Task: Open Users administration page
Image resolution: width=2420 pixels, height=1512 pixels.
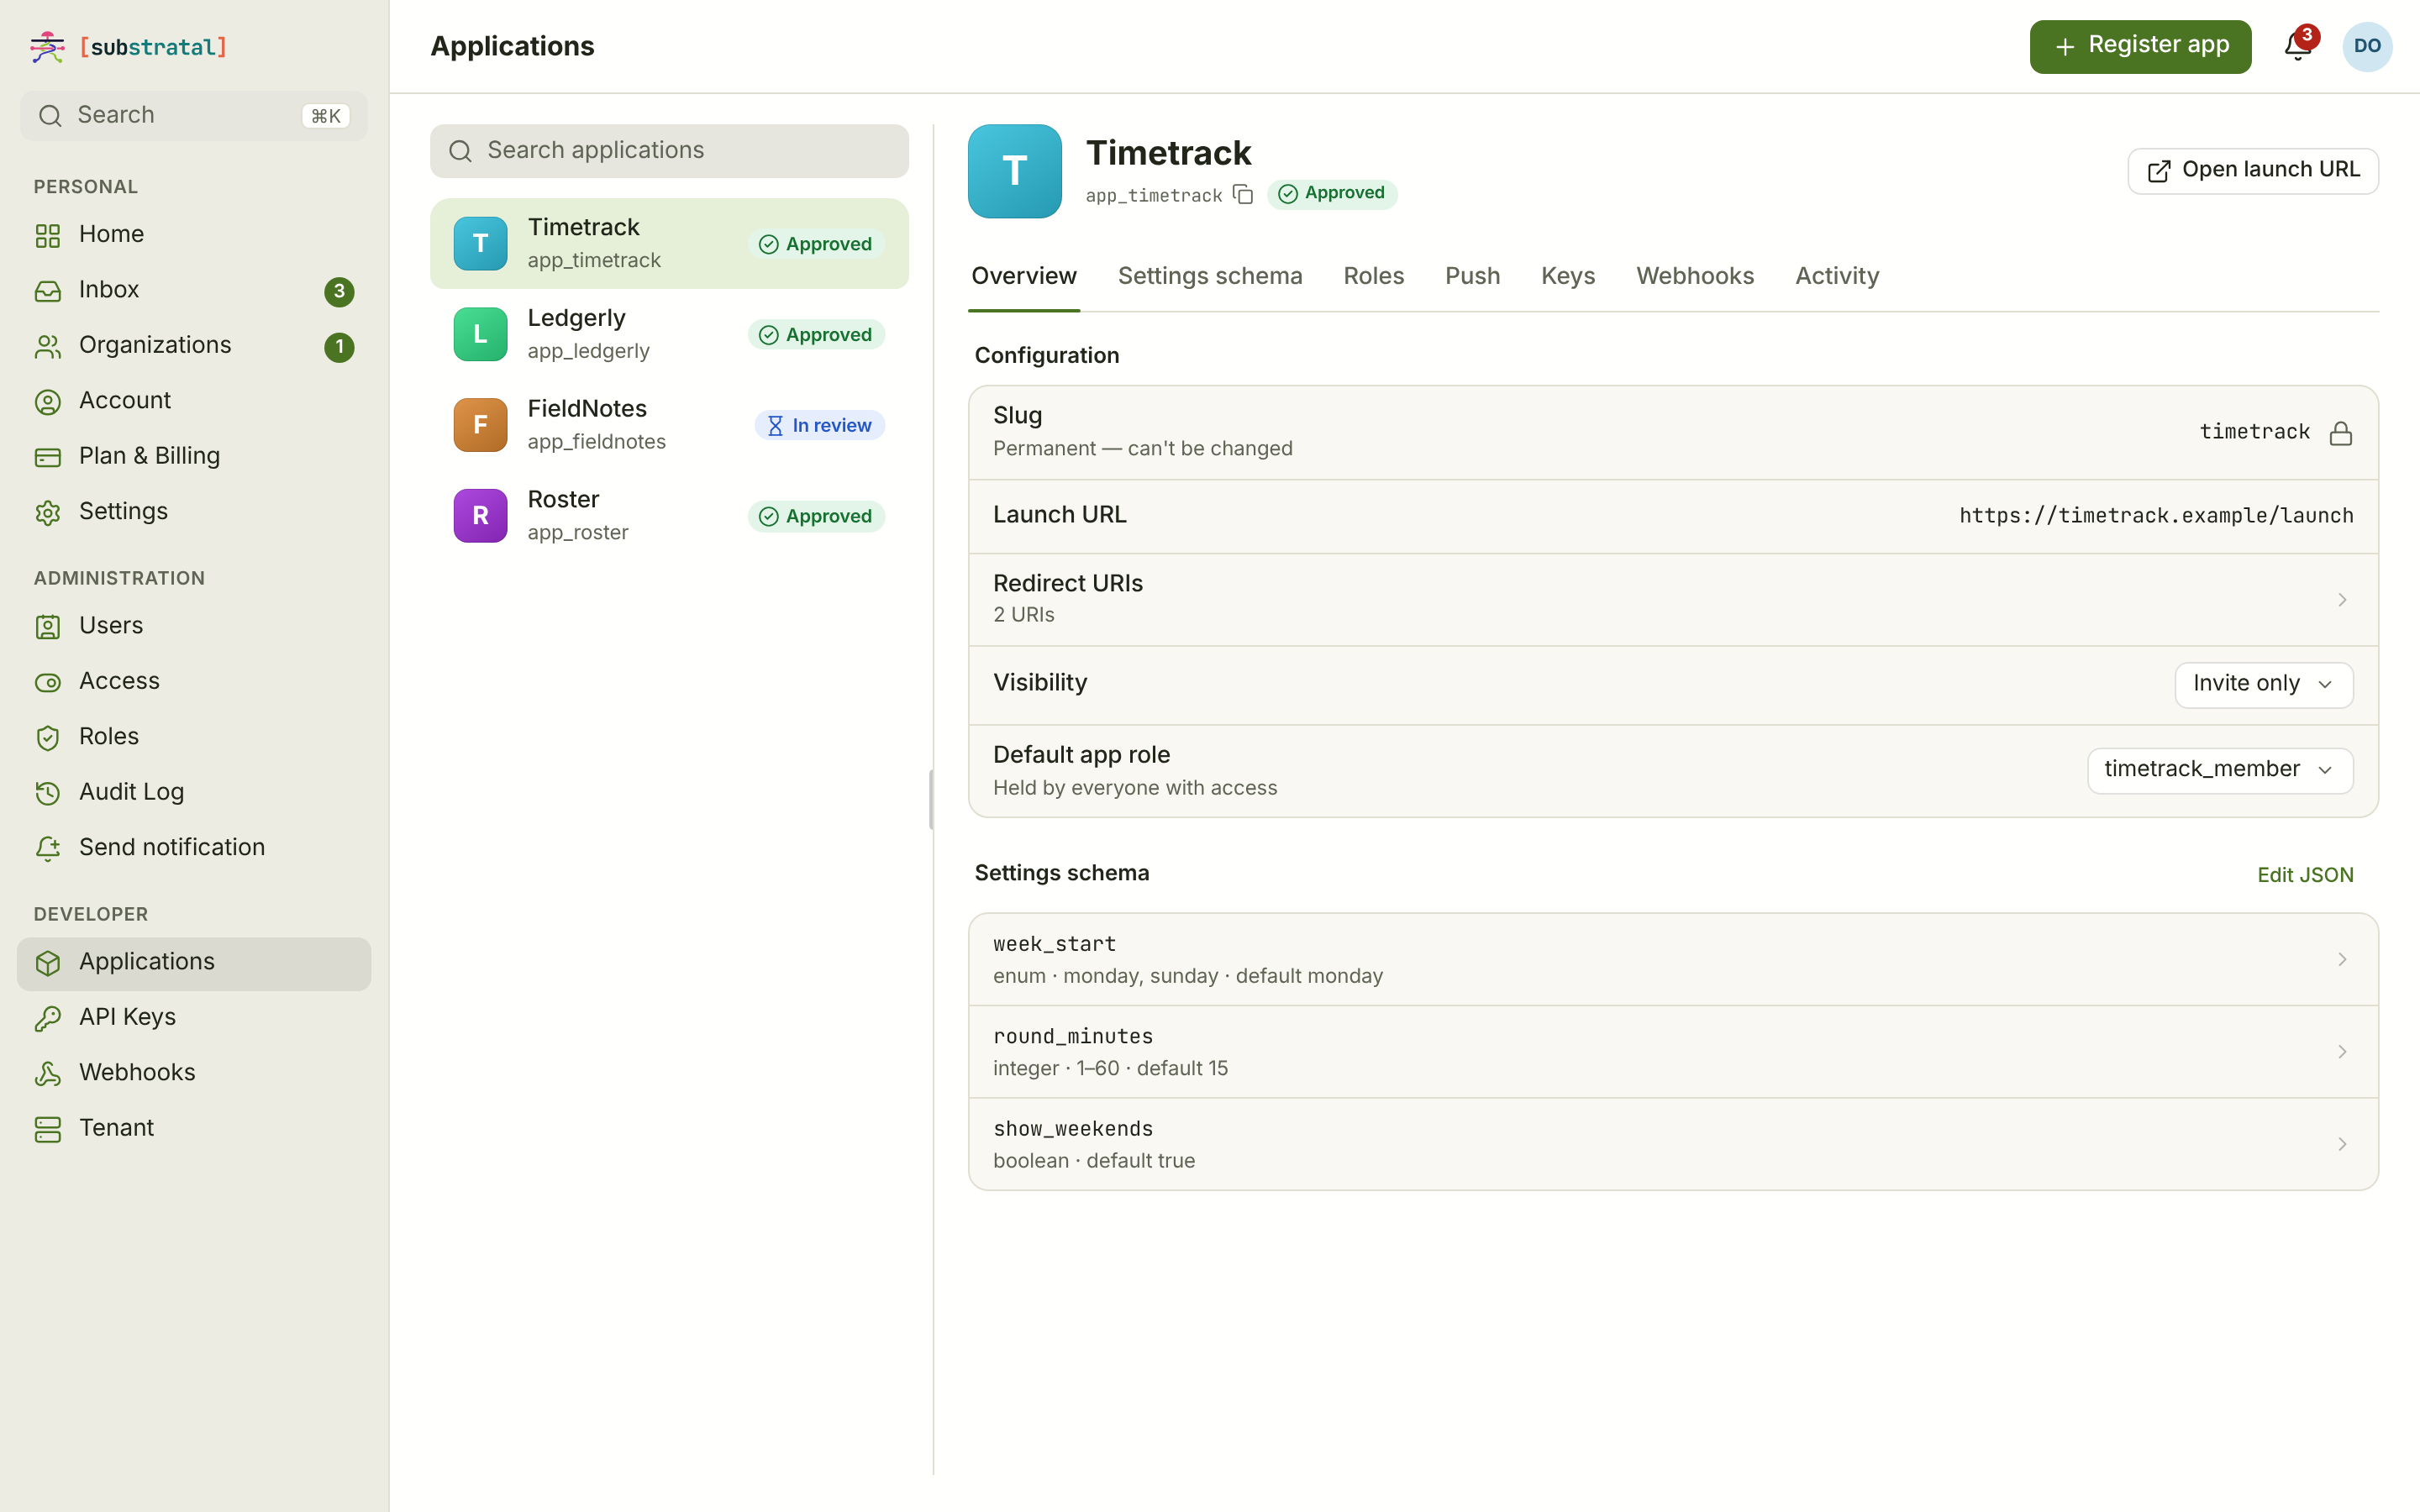Action: pyautogui.click(x=194, y=626)
